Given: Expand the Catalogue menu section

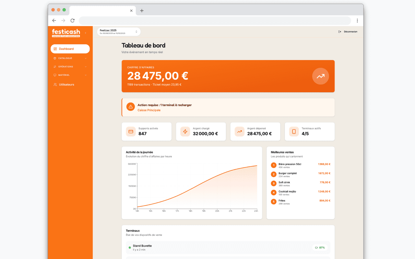Looking at the screenshot, I should (x=70, y=58).
